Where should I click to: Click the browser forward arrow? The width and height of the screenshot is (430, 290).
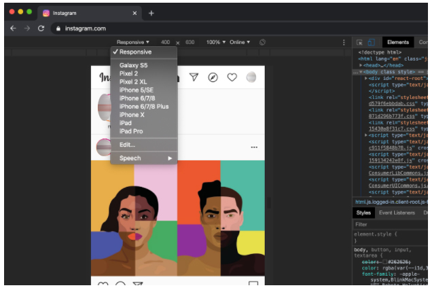(x=27, y=29)
